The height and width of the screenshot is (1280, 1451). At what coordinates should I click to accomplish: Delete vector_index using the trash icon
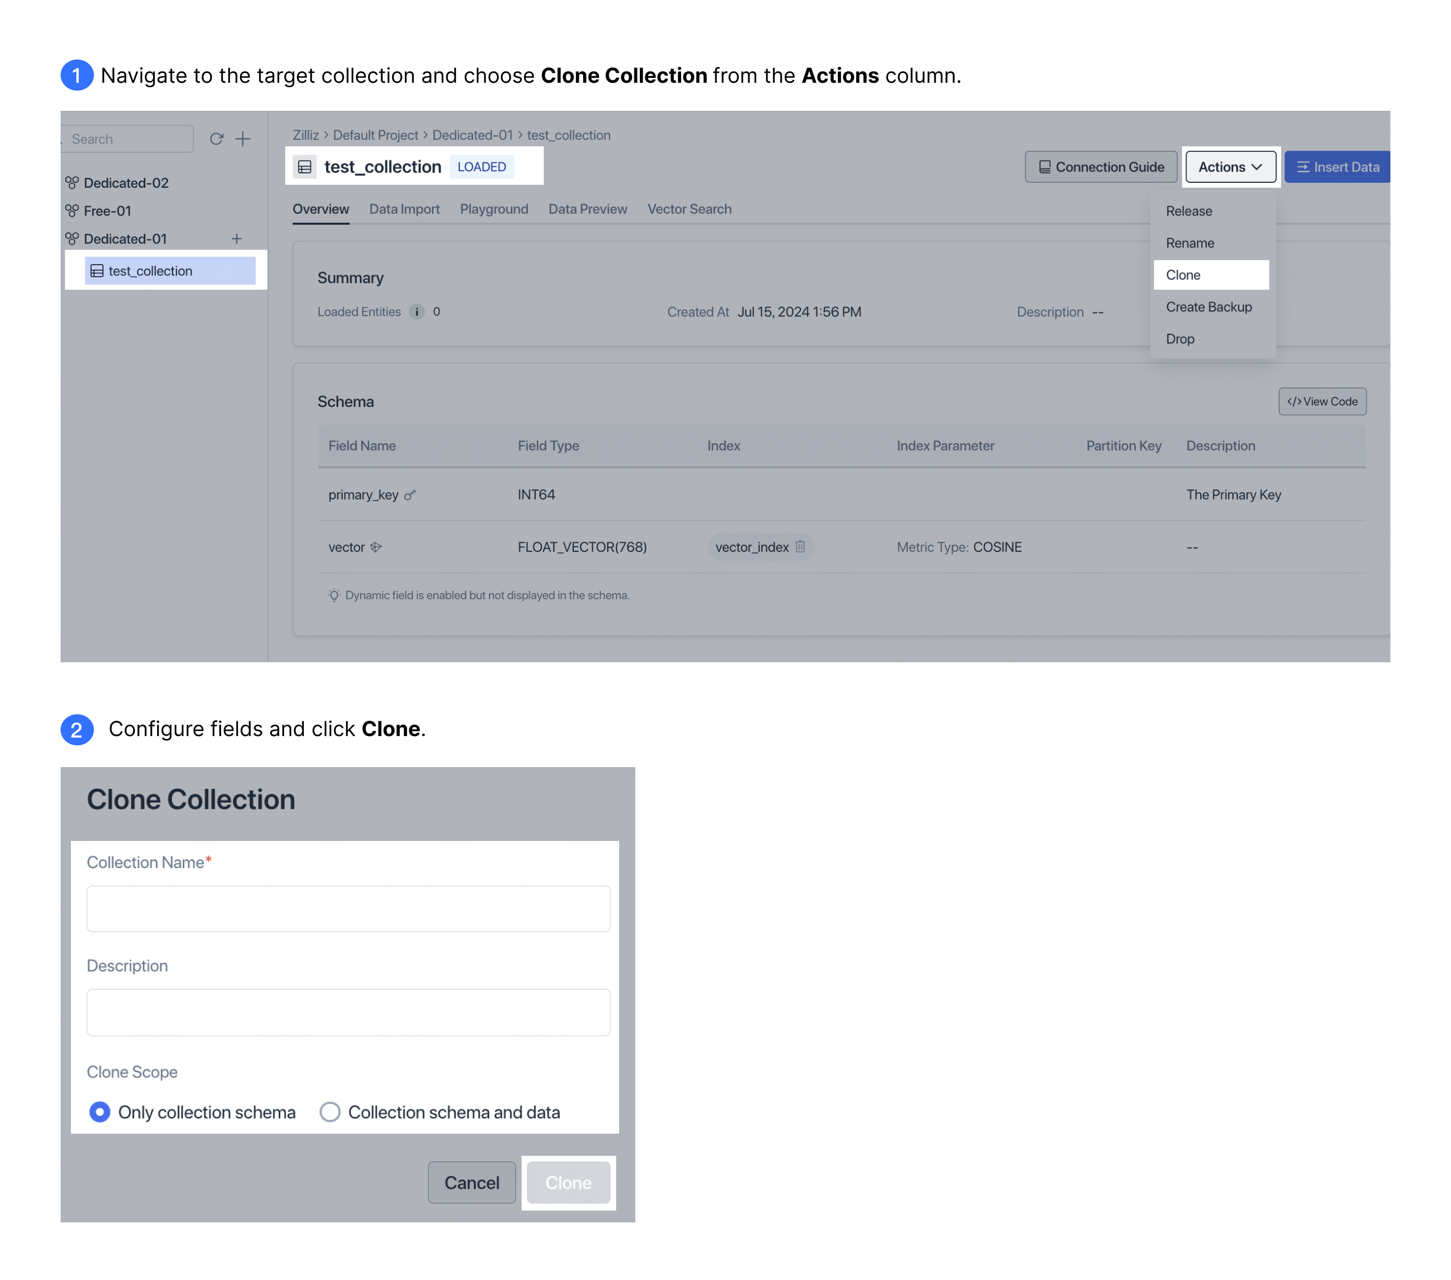tap(800, 547)
